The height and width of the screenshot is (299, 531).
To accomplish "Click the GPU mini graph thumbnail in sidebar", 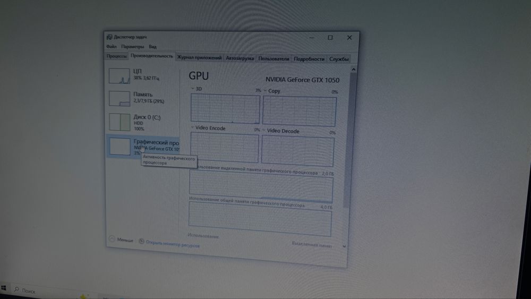I will pos(120,147).
